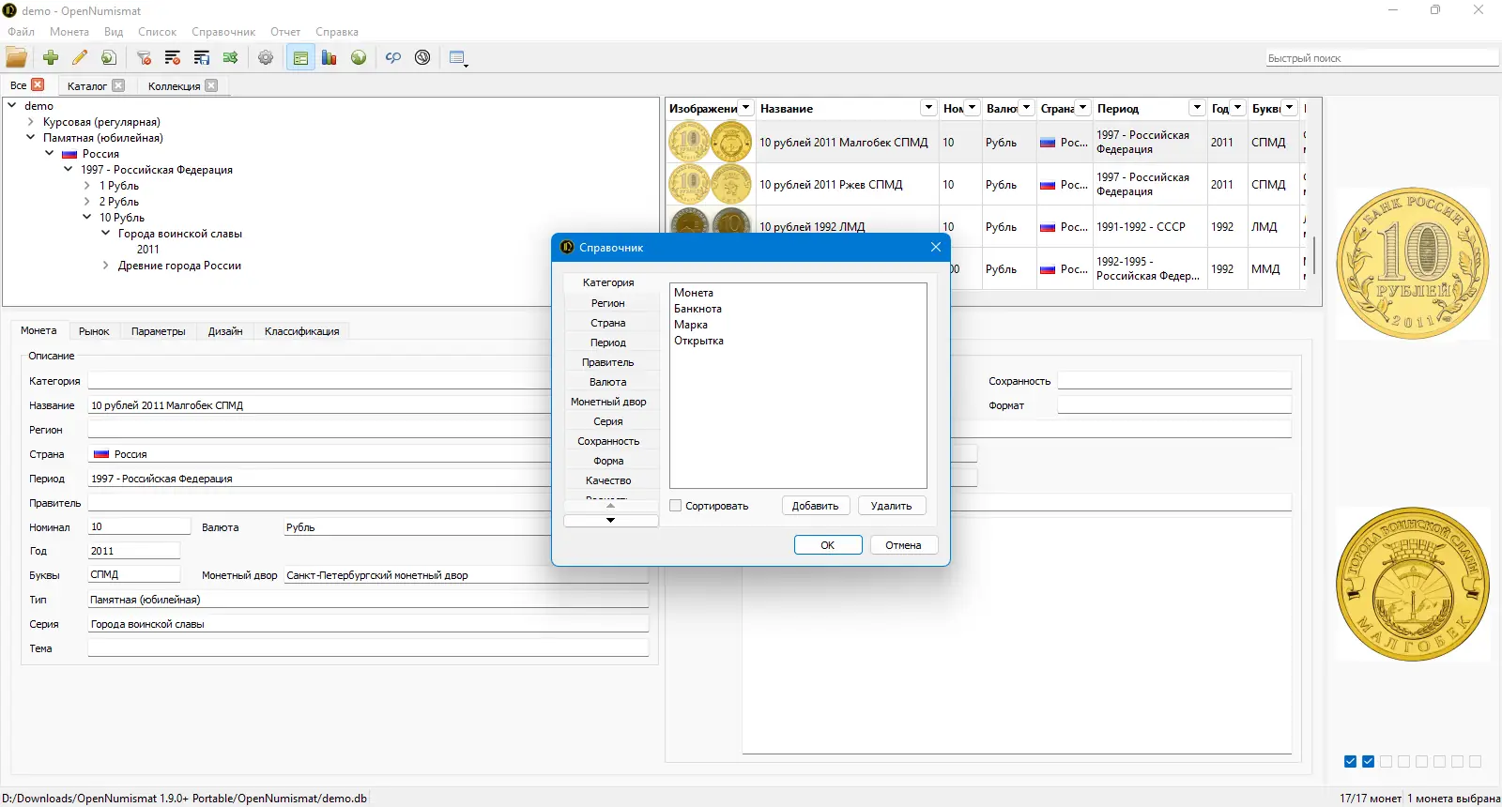Click the 10 рублей obverse coin image
Image resolution: width=1502 pixels, height=807 pixels.
pyautogui.click(x=1413, y=264)
